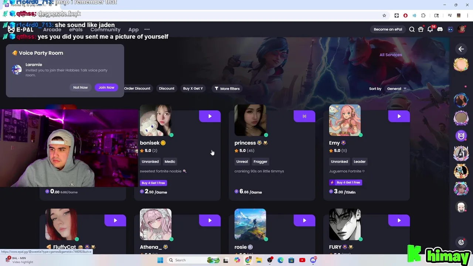The height and width of the screenshot is (266, 473).
Task: Open princess's profile picture
Action: [x=250, y=120]
